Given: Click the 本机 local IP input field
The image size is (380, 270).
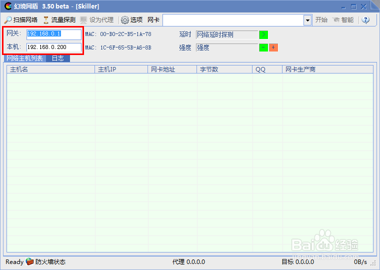Looking at the screenshot, I should pyautogui.click(x=54, y=47).
